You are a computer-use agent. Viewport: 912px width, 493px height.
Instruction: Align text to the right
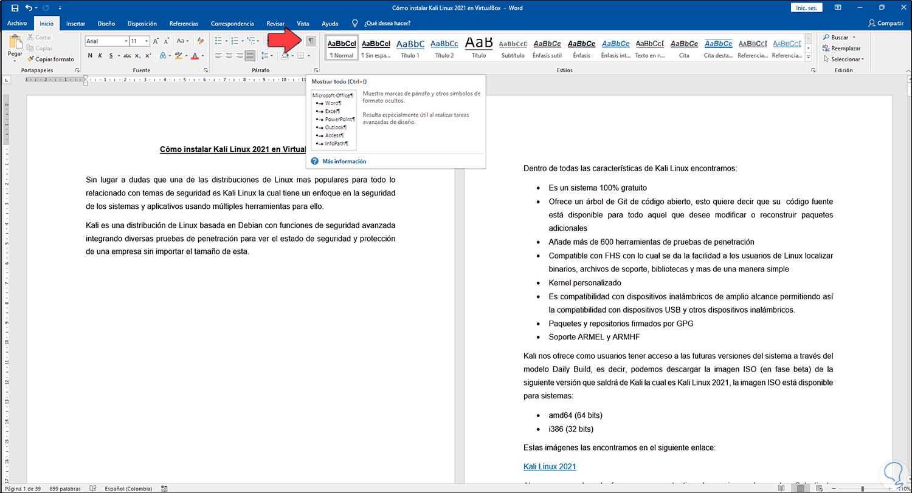click(240, 56)
